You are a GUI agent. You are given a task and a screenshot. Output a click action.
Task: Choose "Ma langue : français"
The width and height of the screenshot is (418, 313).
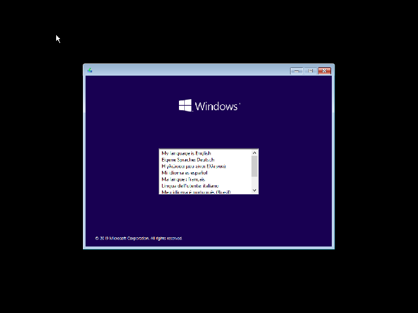205,179
